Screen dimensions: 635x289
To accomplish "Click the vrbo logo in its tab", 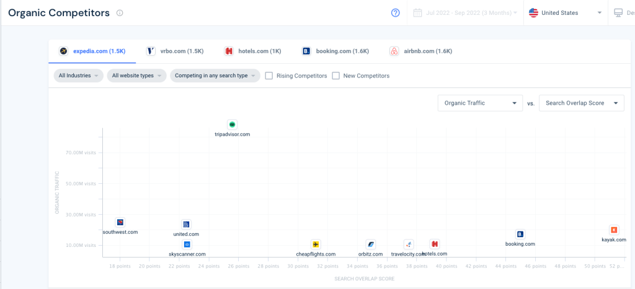I will 151,51.
